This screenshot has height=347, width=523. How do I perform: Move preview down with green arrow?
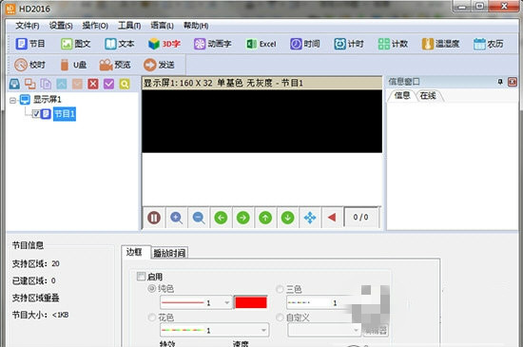287,218
